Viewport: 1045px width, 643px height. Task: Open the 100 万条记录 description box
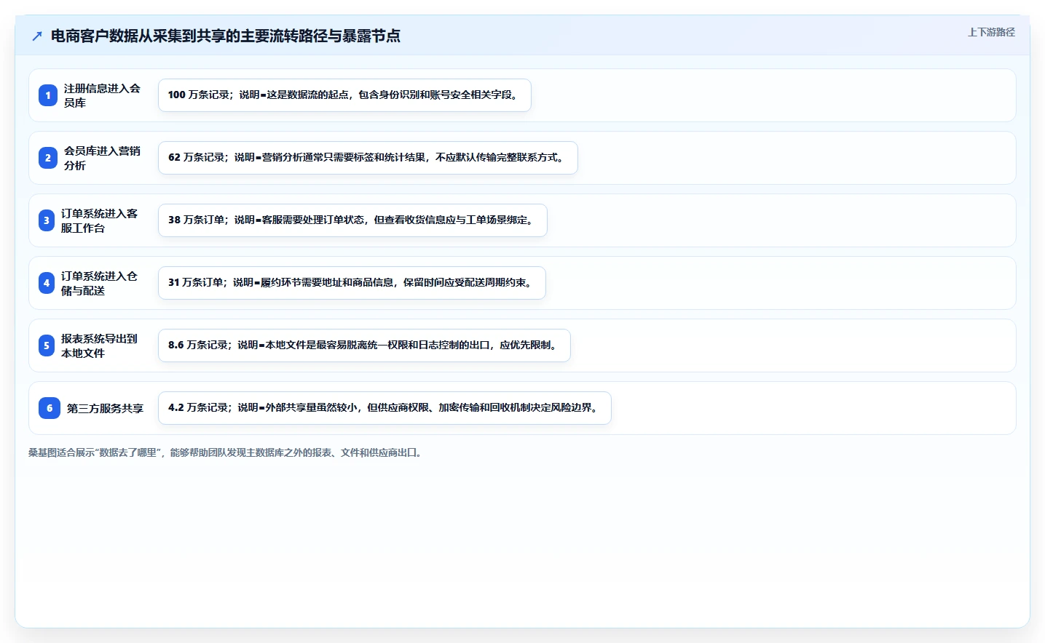click(344, 95)
